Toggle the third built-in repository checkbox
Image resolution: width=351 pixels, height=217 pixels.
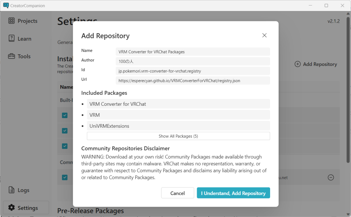[65, 146]
